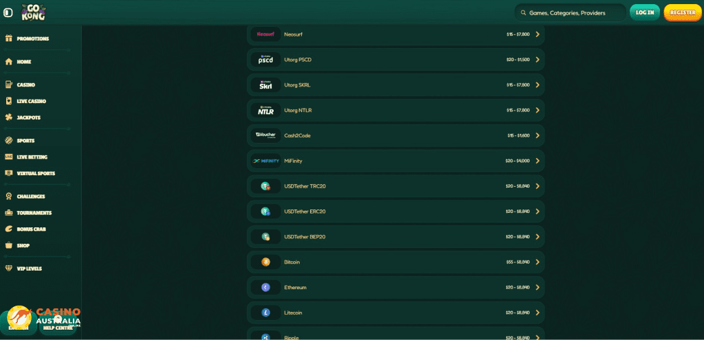Click the Home house icon
This screenshot has height=340, width=704.
click(8, 62)
